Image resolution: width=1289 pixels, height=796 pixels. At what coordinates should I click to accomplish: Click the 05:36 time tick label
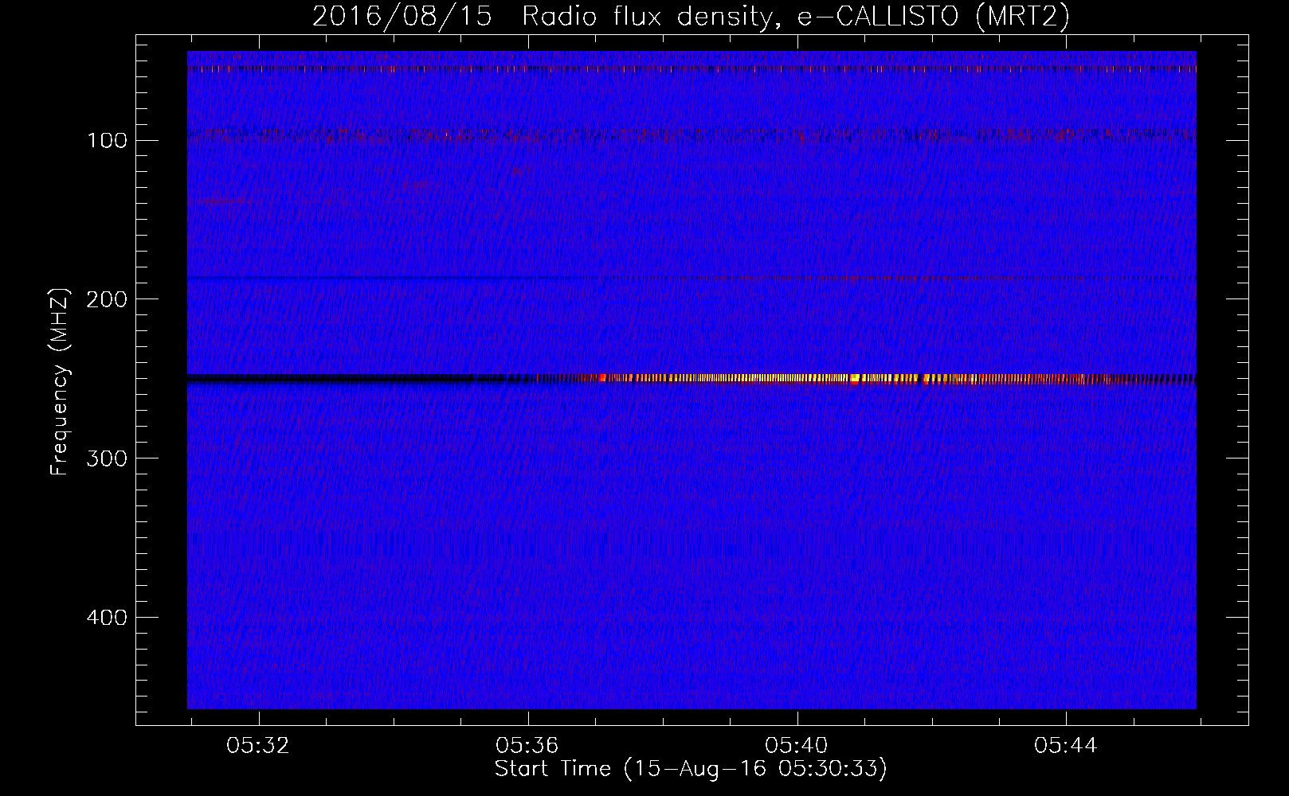tap(527, 746)
